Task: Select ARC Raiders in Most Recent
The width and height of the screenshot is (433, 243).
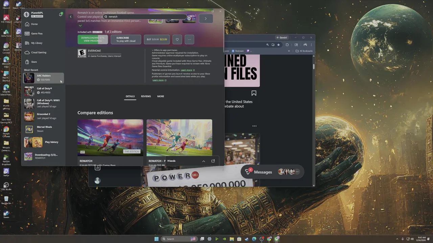Action: pos(43,78)
